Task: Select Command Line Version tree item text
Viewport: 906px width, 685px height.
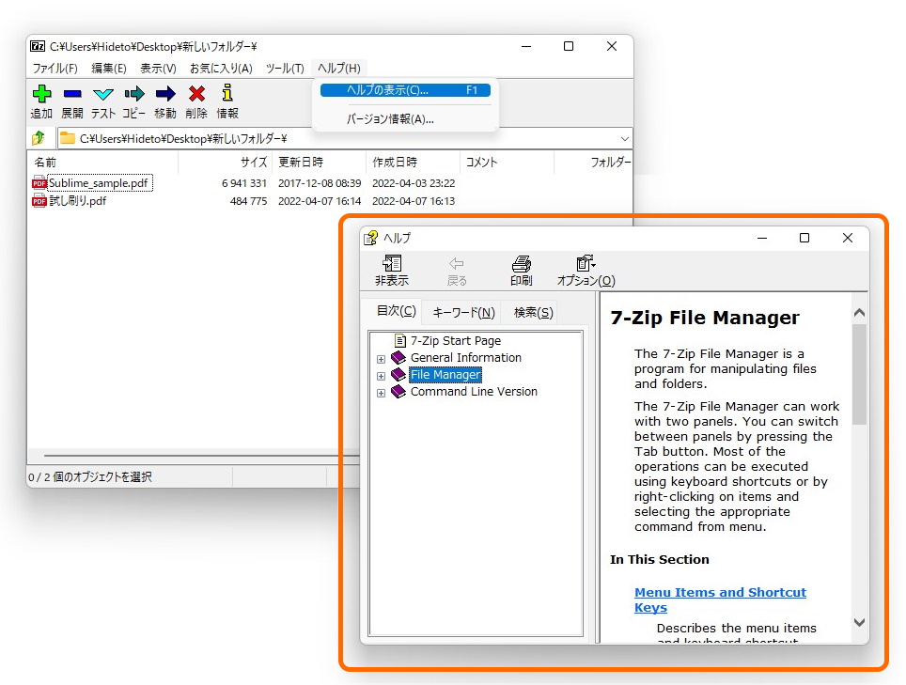Action: pyautogui.click(x=474, y=392)
